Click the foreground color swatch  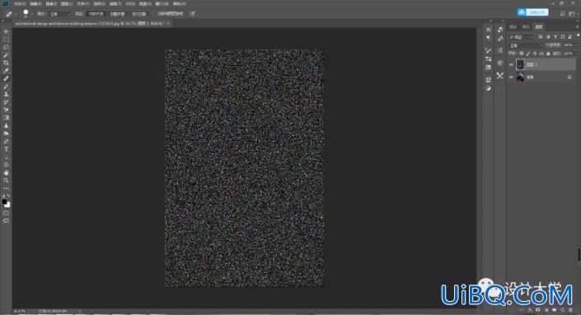tap(4, 202)
